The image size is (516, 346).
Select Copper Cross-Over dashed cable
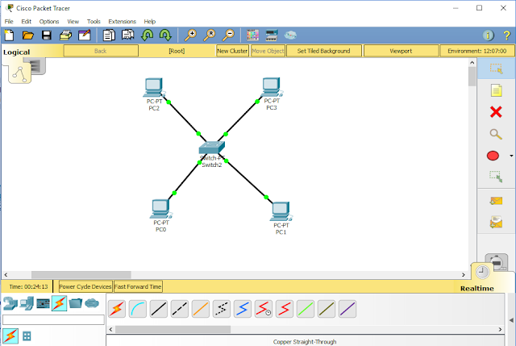(x=180, y=309)
